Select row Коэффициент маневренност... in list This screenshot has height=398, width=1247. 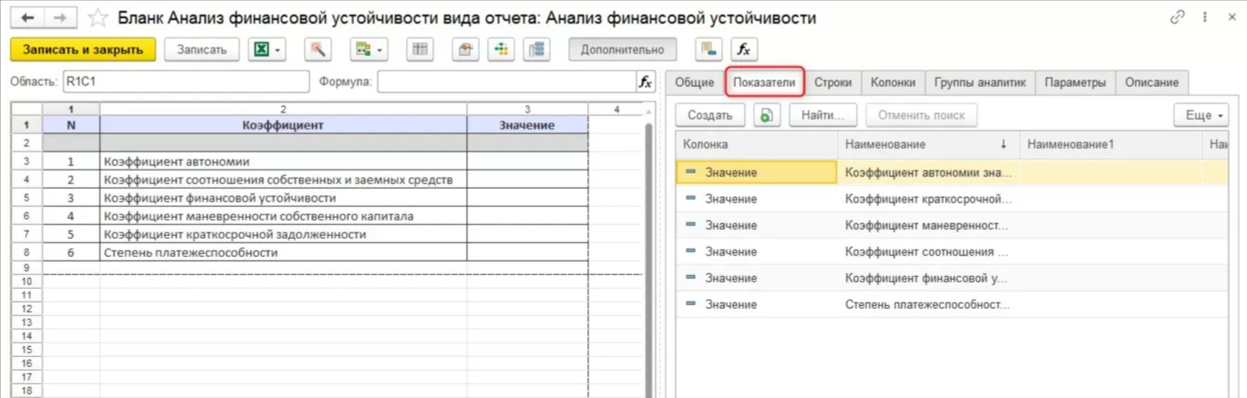[952, 225]
